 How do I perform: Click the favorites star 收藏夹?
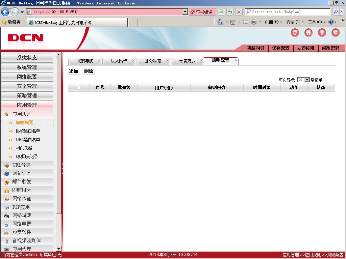(11, 22)
